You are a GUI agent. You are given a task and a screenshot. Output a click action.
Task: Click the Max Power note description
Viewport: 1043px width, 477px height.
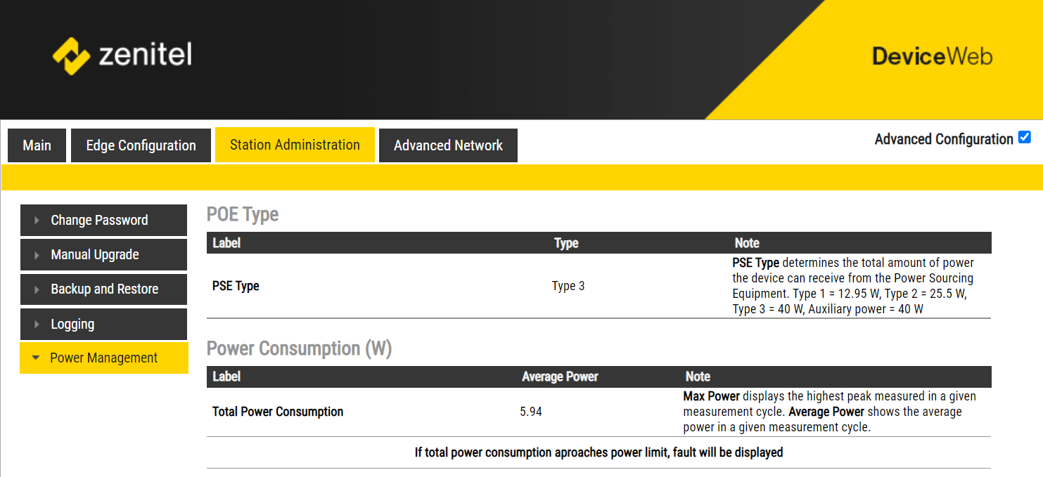point(830,412)
